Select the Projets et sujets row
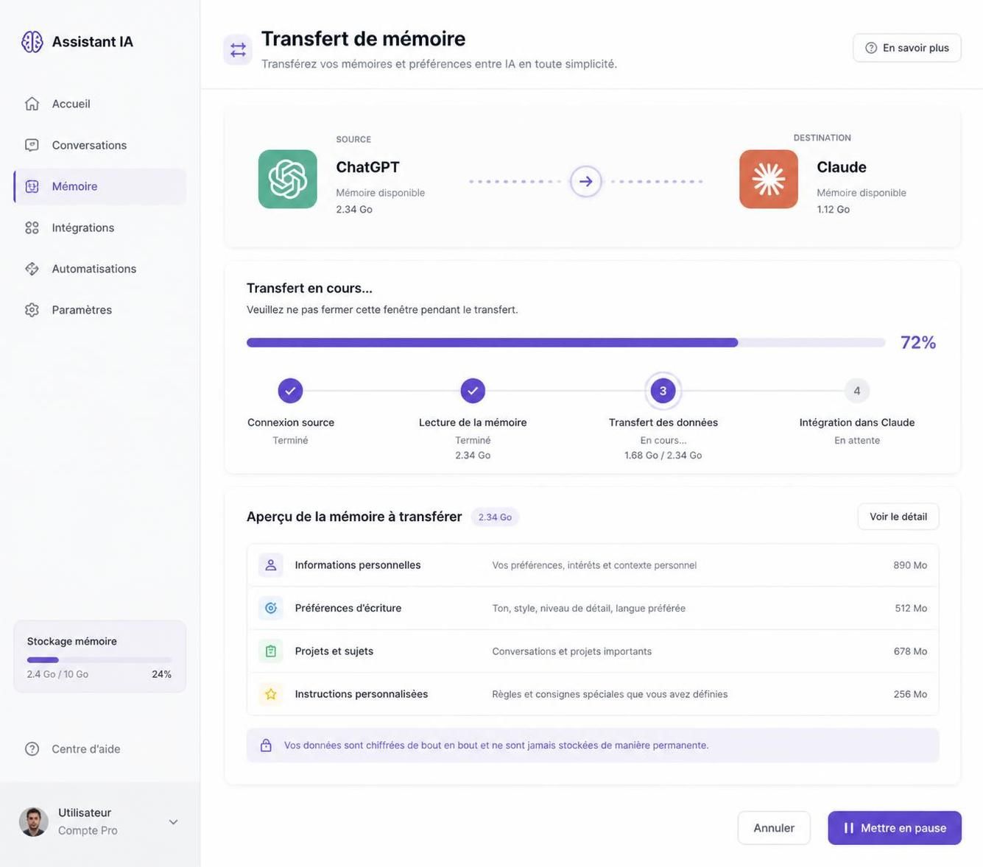The width and height of the screenshot is (983, 867). 593,651
